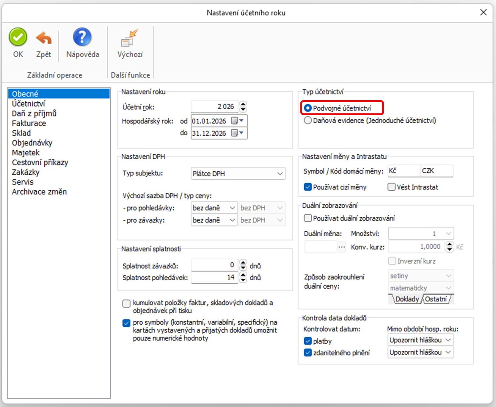Viewport: 496px width, 407px height.
Task: Open platby Upozornit hláškou dropdown
Action: tap(448, 340)
